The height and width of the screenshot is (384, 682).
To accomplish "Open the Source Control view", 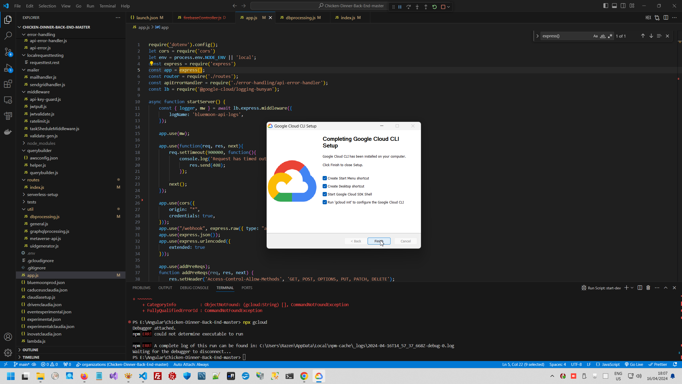I will 8,52.
